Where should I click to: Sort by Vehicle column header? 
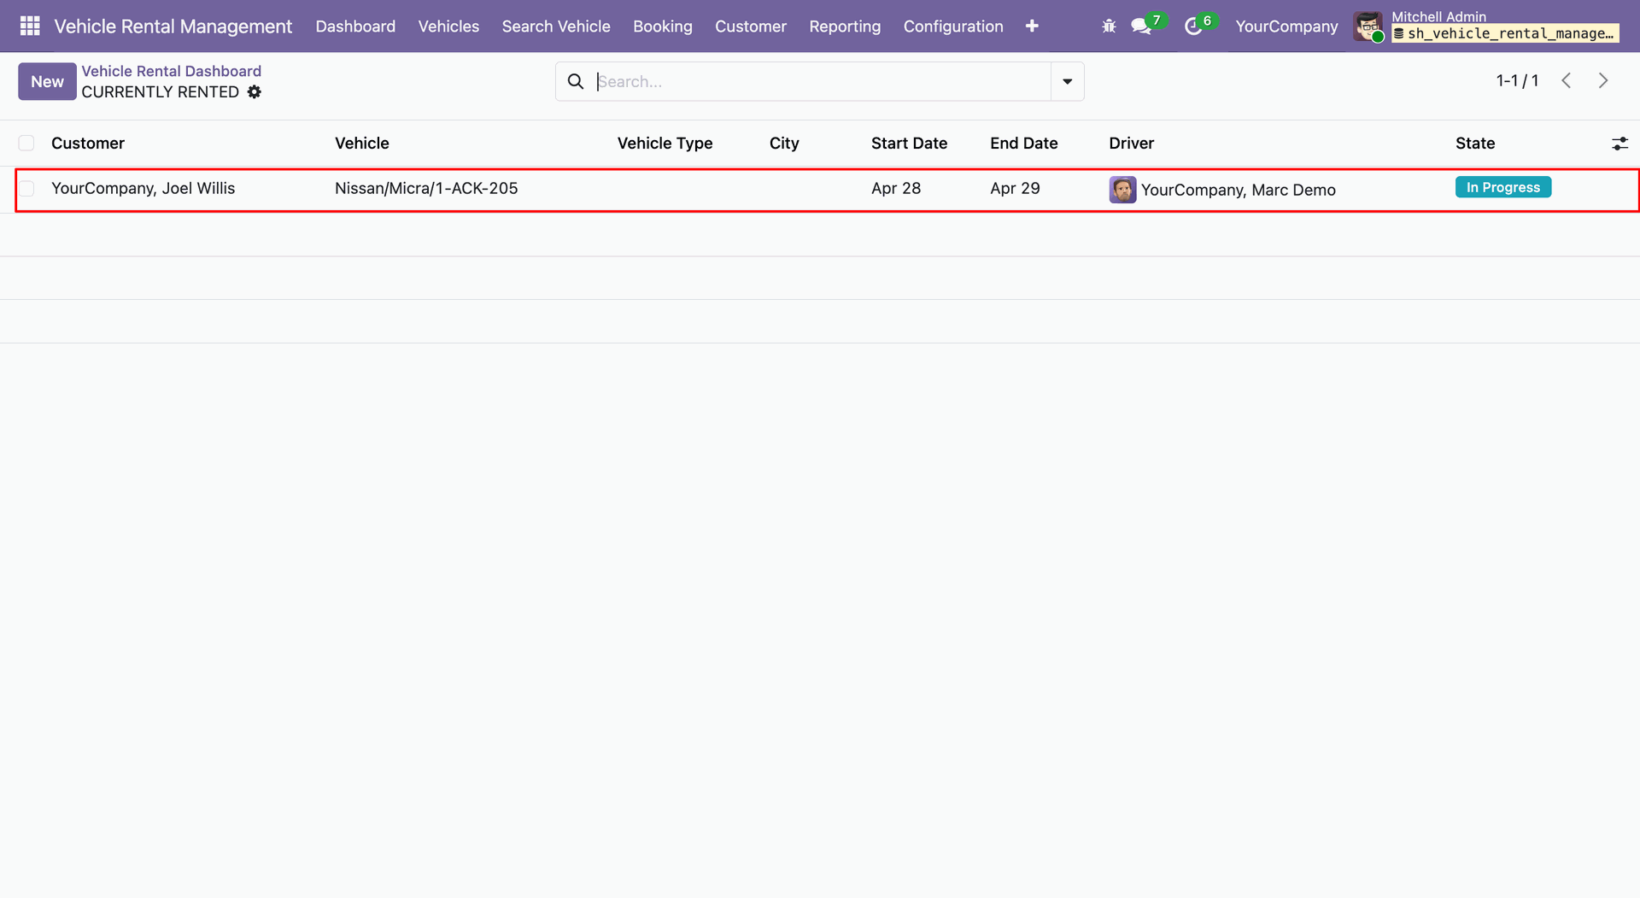point(362,144)
